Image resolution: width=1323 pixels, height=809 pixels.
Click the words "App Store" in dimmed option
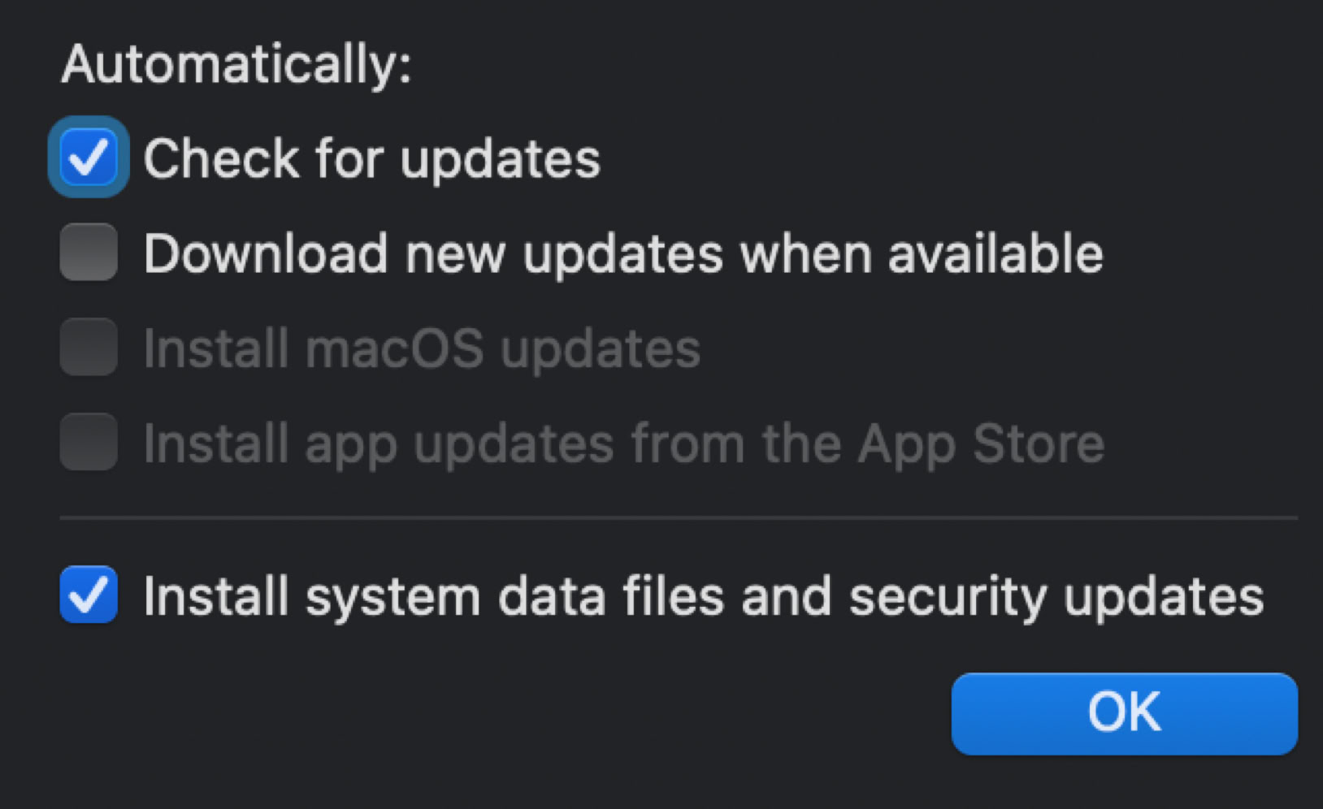(x=981, y=443)
